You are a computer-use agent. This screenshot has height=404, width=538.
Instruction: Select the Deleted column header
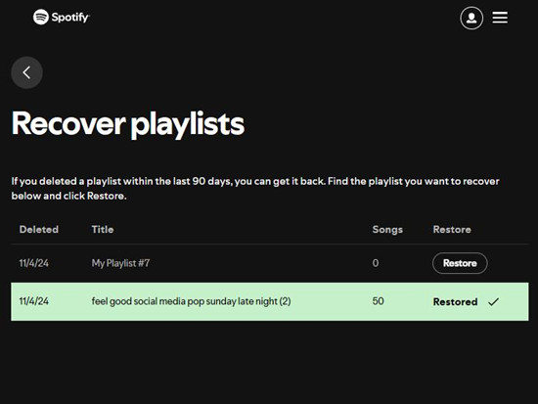pos(39,229)
